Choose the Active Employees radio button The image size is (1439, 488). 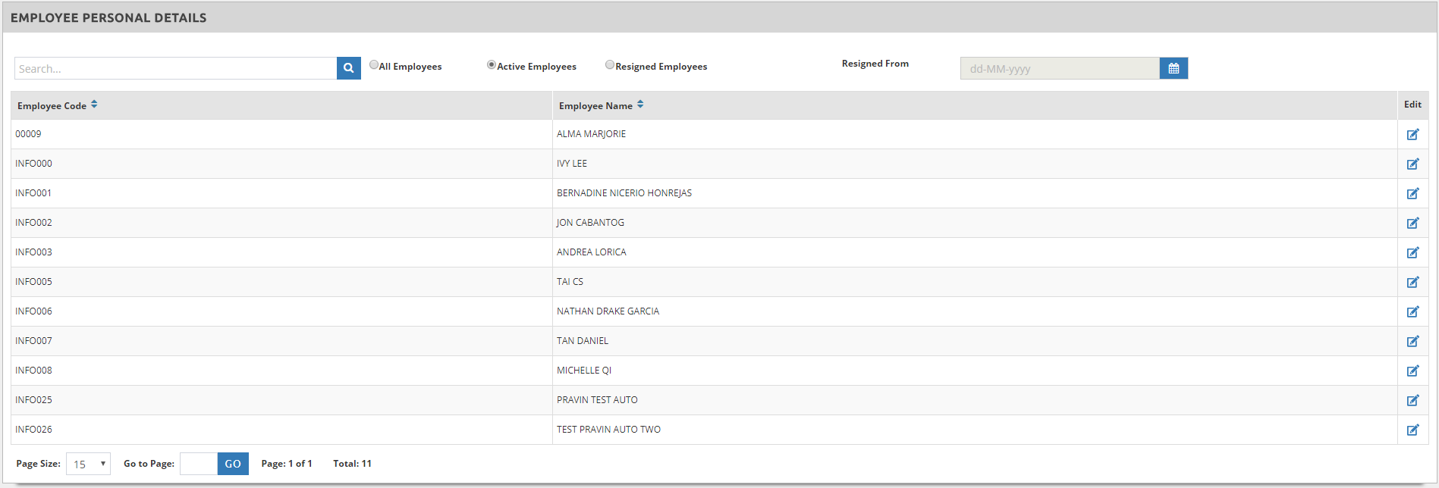(492, 65)
